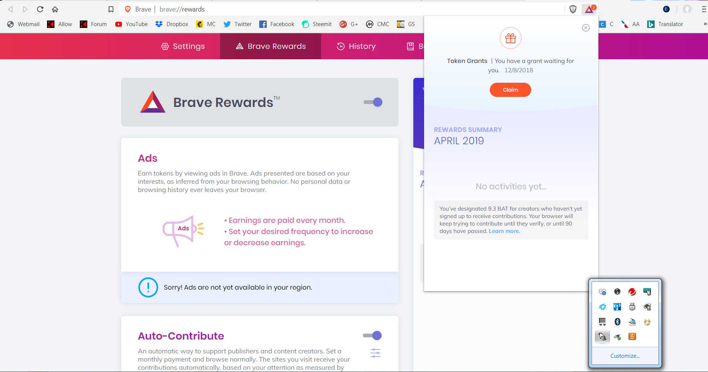Open the MC bookmark
The height and width of the screenshot is (372, 708).
coord(206,24)
